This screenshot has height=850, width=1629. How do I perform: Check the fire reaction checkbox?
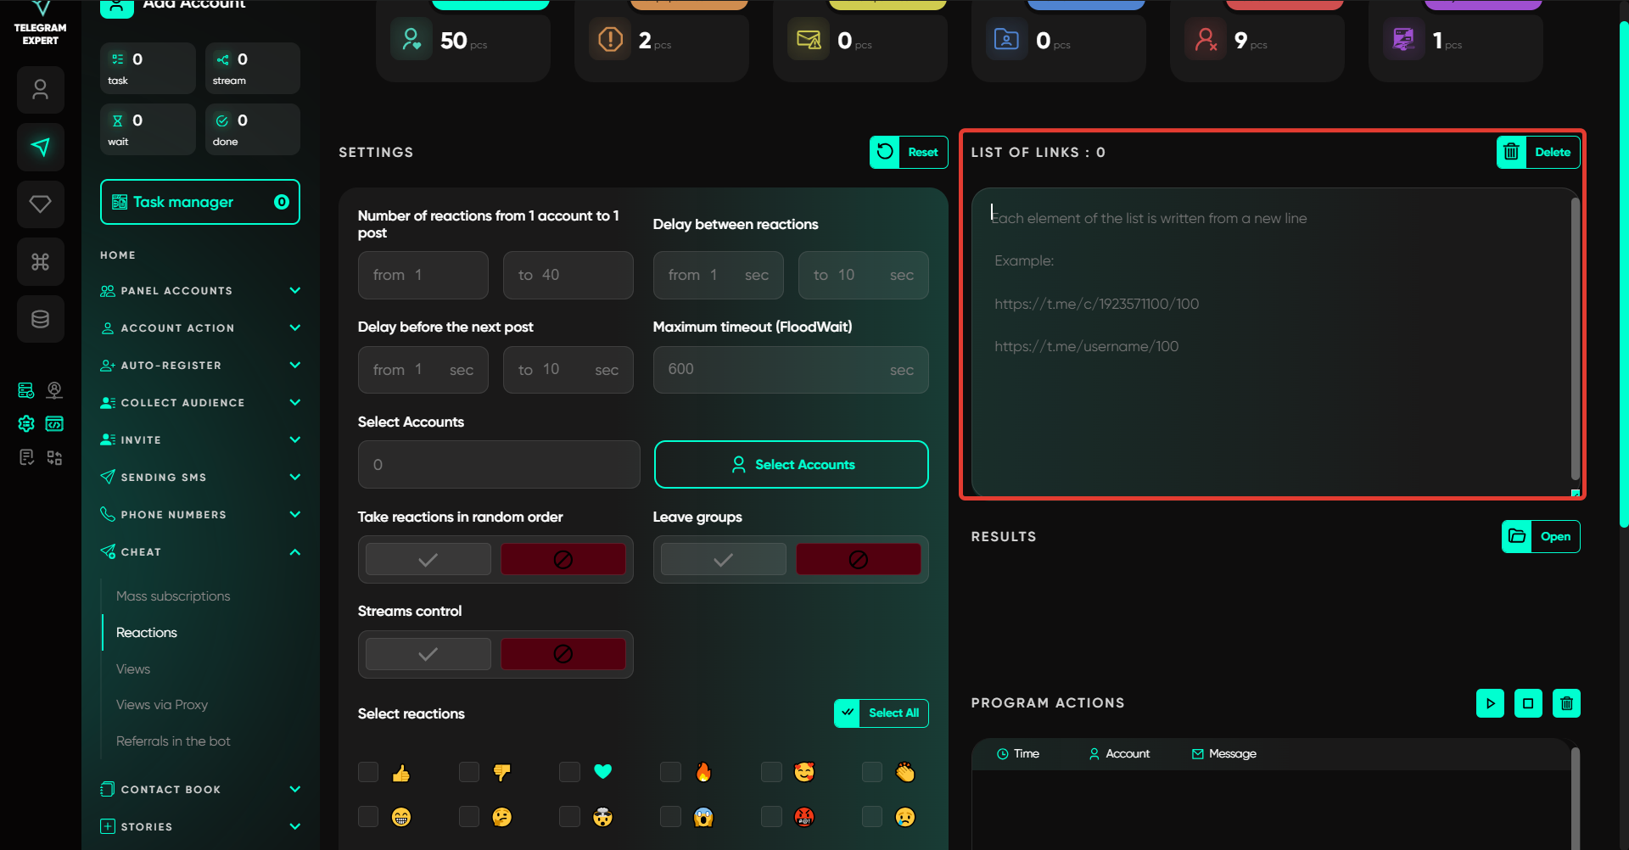pyautogui.click(x=670, y=772)
